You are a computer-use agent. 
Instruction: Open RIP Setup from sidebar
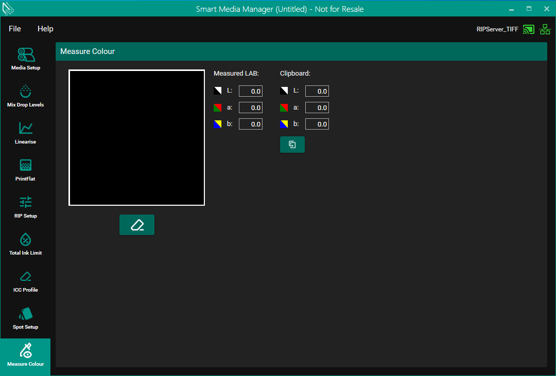click(25, 207)
